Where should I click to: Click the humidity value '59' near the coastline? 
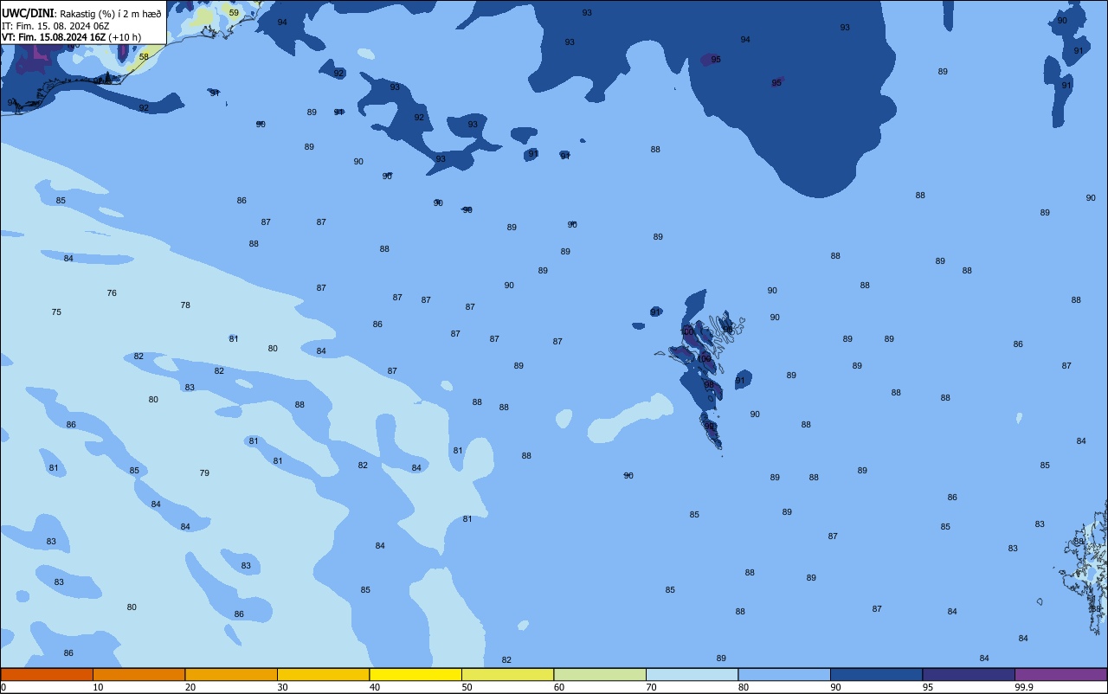coord(234,12)
